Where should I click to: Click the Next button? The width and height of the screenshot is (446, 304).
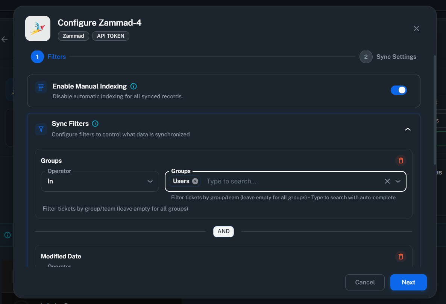(408, 282)
